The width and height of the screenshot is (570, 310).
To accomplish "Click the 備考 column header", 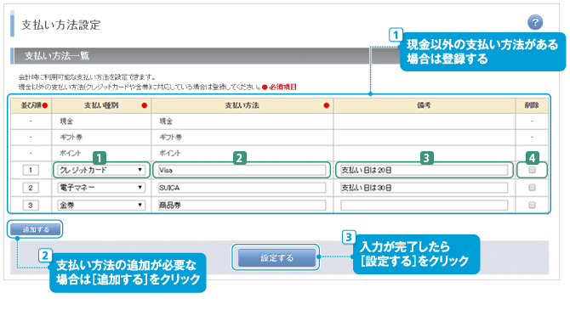I will (x=424, y=105).
